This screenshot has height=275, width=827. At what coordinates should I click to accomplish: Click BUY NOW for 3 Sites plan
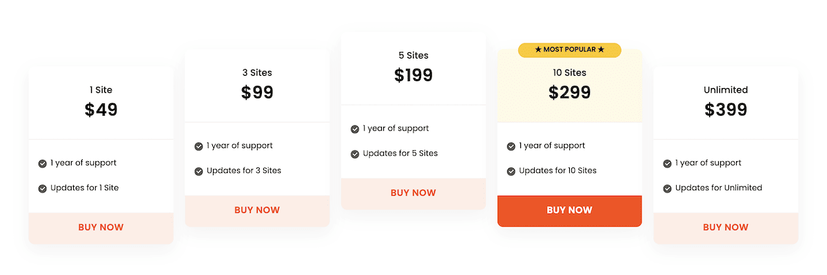[257, 210]
